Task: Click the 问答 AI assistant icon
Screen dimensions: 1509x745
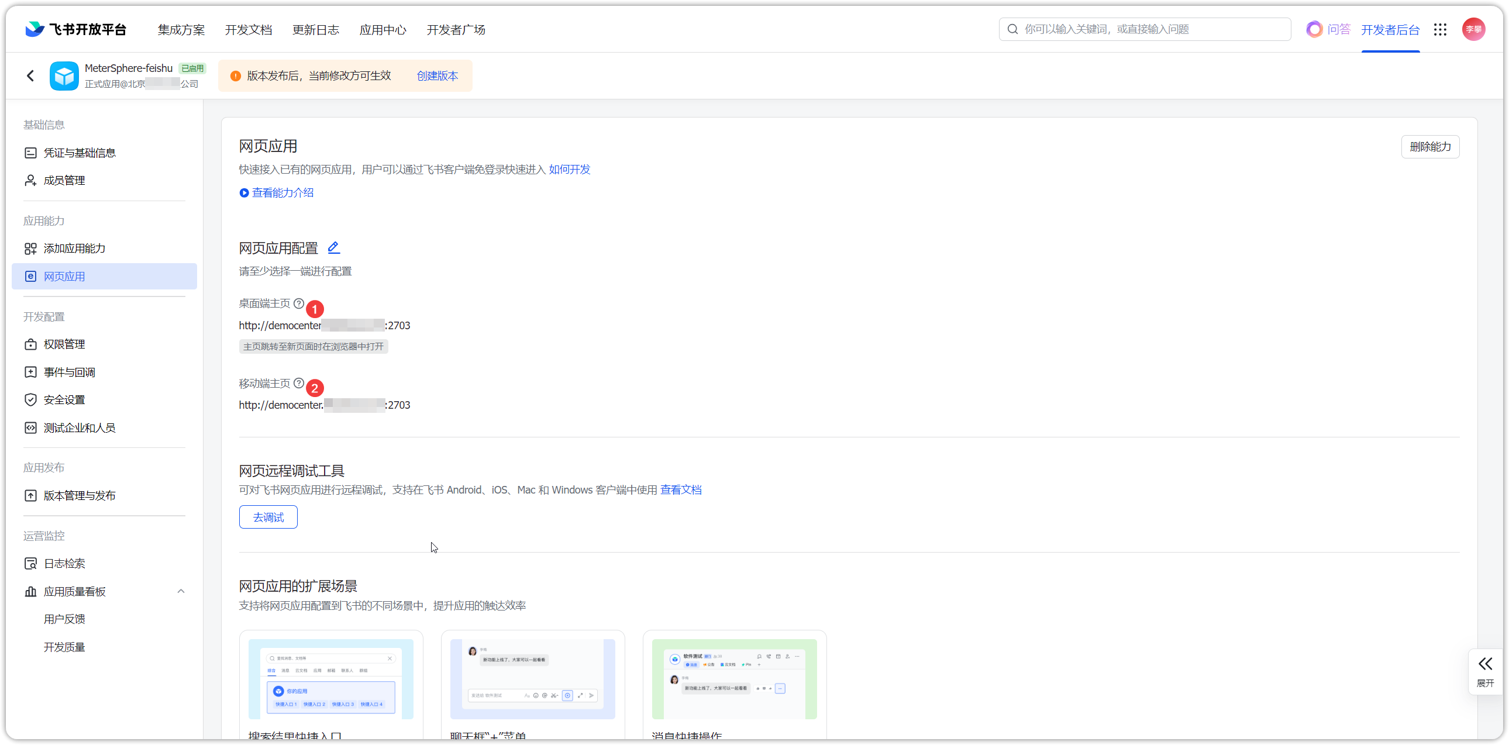Action: tap(1314, 29)
